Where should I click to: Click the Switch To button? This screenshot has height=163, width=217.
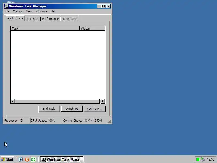tap(72, 109)
